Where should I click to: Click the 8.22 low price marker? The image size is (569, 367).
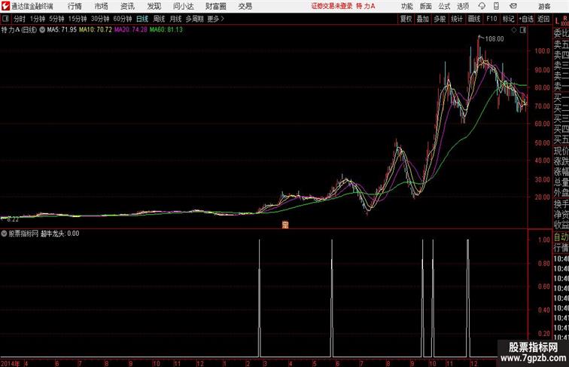13,219
